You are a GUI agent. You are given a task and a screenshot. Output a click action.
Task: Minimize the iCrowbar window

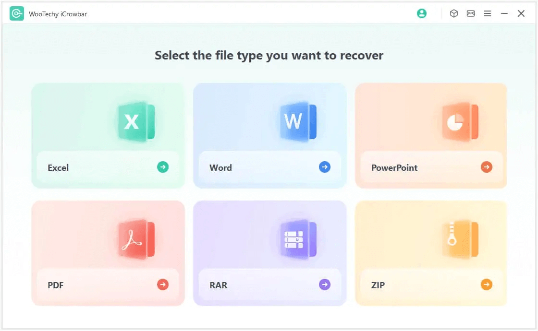coord(504,13)
